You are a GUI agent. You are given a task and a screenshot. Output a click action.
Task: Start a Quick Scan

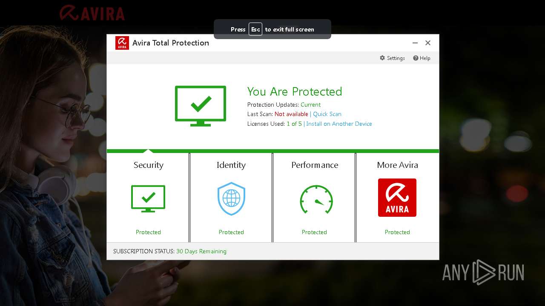pyautogui.click(x=327, y=114)
